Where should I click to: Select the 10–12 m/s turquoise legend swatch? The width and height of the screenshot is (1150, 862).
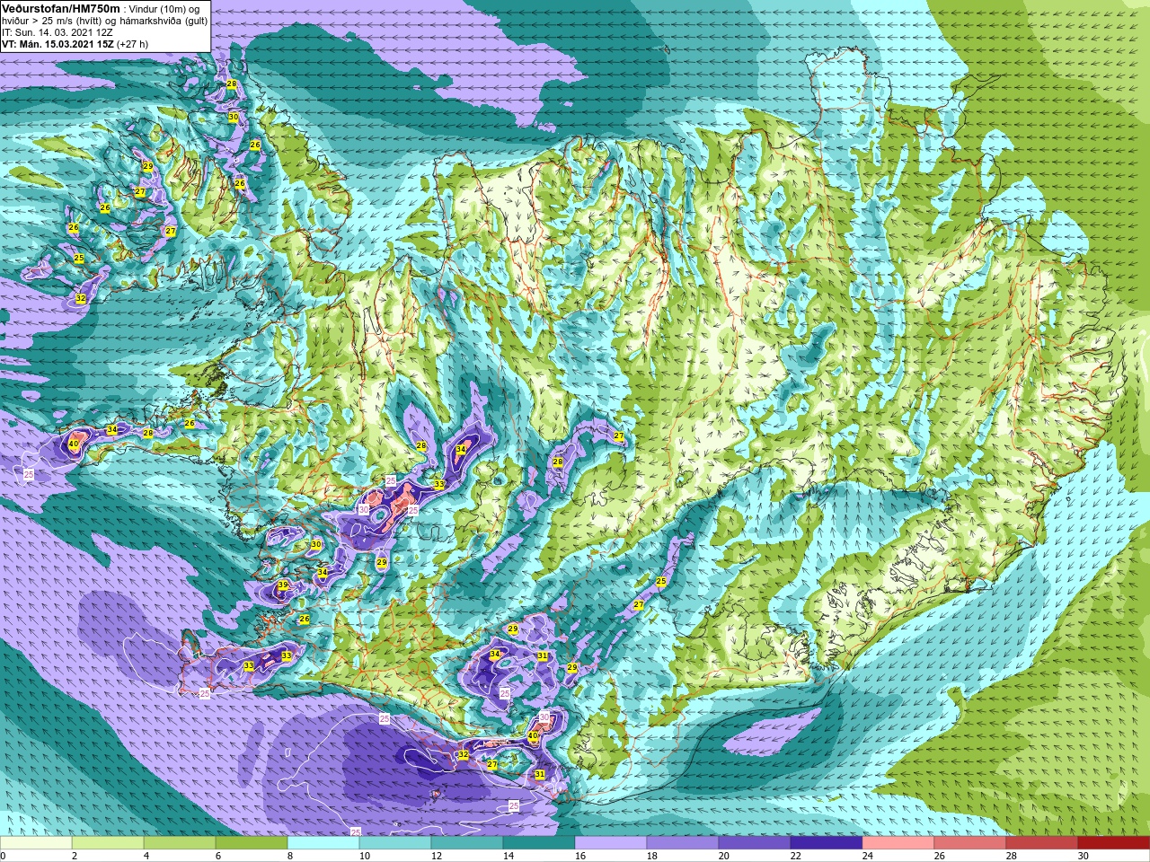pyautogui.click(x=395, y=843)
